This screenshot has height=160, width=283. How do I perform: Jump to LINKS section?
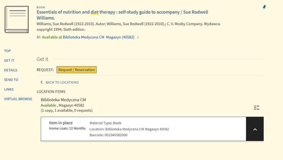pyautogui.click(x=9, y=89)
